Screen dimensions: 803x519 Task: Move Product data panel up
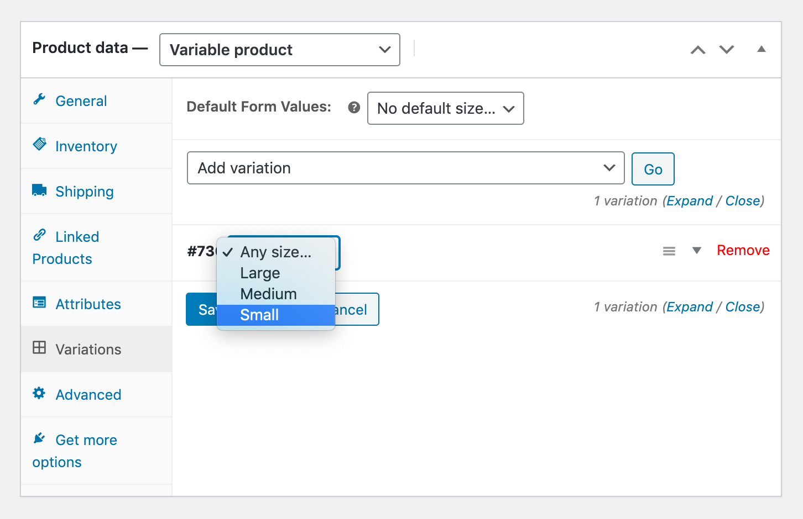pos(698,50)
